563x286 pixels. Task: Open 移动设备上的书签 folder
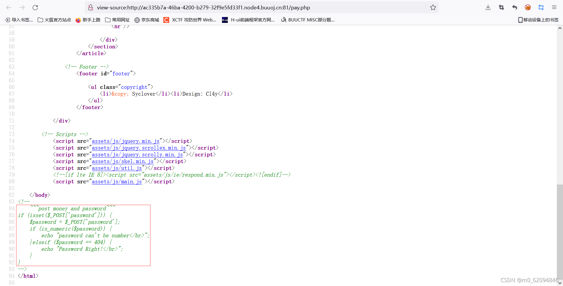point(538,20)
